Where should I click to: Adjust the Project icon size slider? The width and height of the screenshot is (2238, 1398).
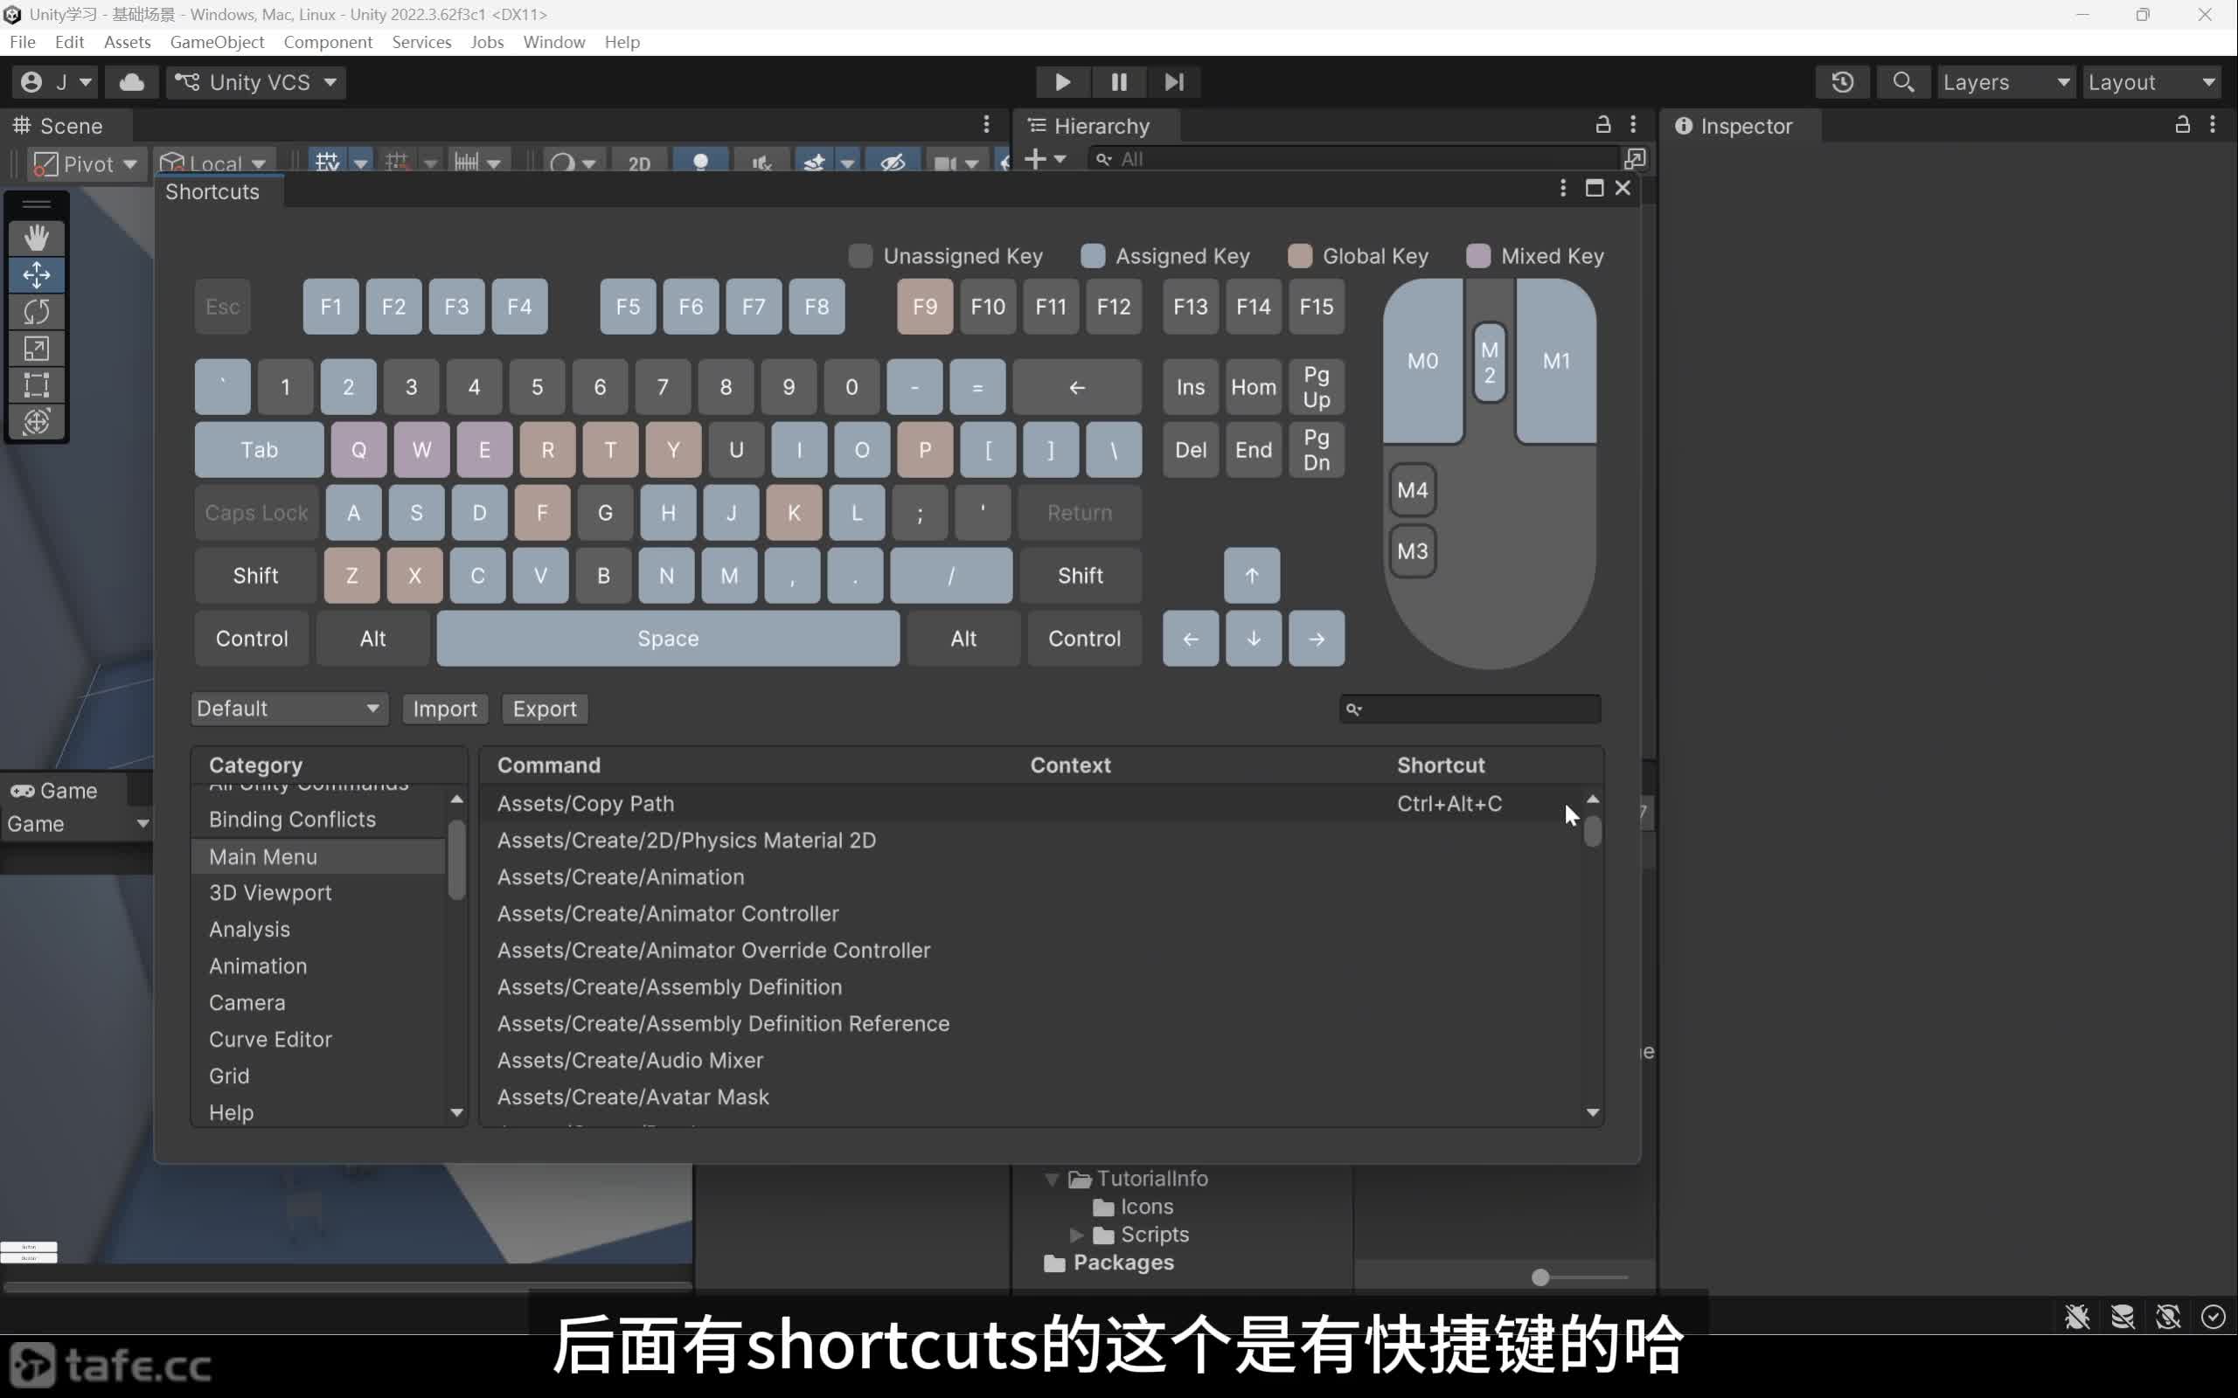click(1540, 1277)
